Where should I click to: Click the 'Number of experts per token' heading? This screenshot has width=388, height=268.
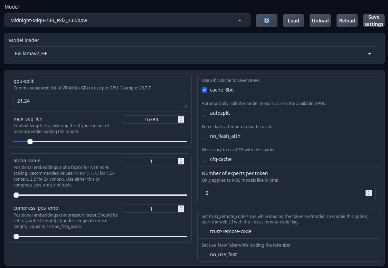235,173
